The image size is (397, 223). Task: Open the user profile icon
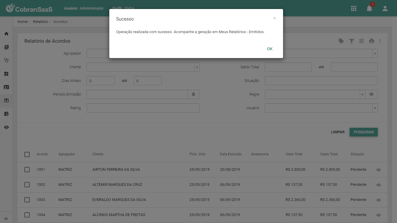pyautogui.click(x=385, y=8)
